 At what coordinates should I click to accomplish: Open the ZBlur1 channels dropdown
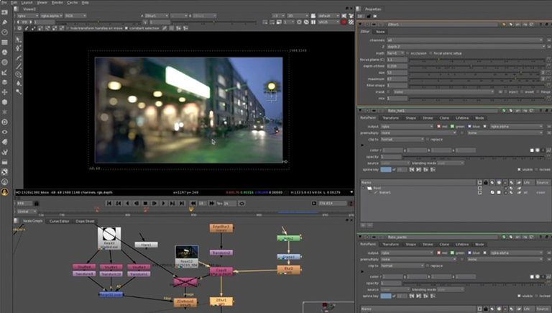[465, 40]
